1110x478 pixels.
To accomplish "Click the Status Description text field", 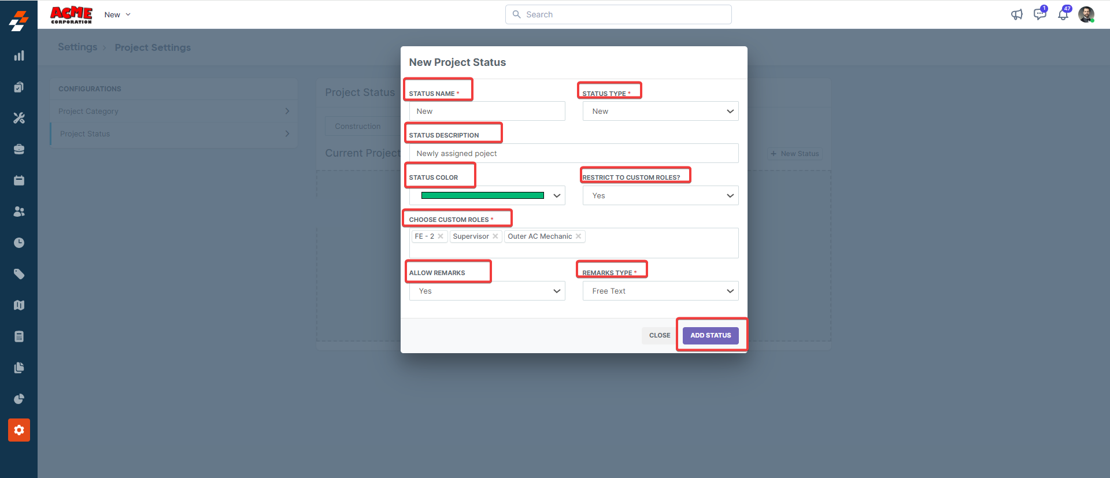I will click(x=573, y=153).
